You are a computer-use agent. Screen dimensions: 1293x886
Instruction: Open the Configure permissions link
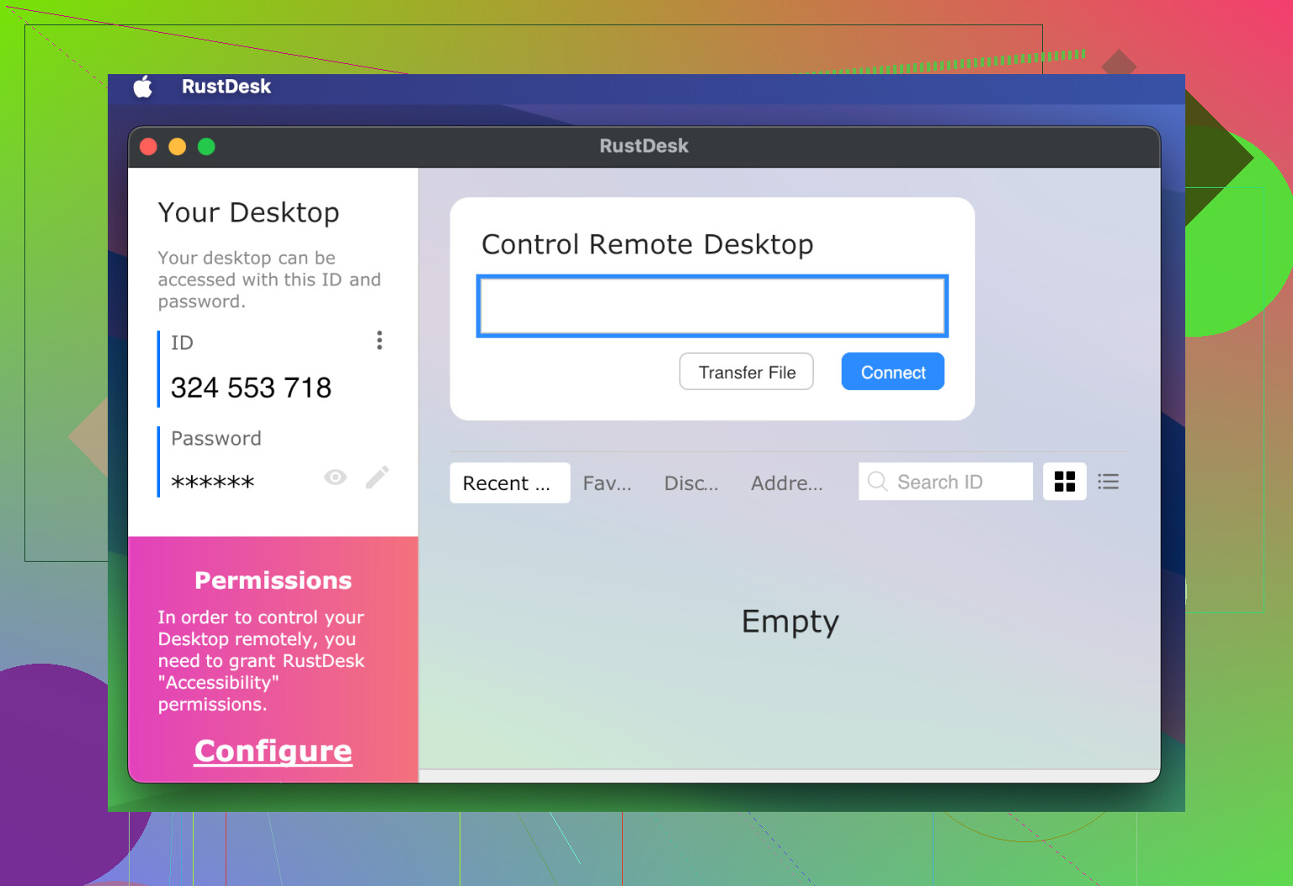coord(274,750)
